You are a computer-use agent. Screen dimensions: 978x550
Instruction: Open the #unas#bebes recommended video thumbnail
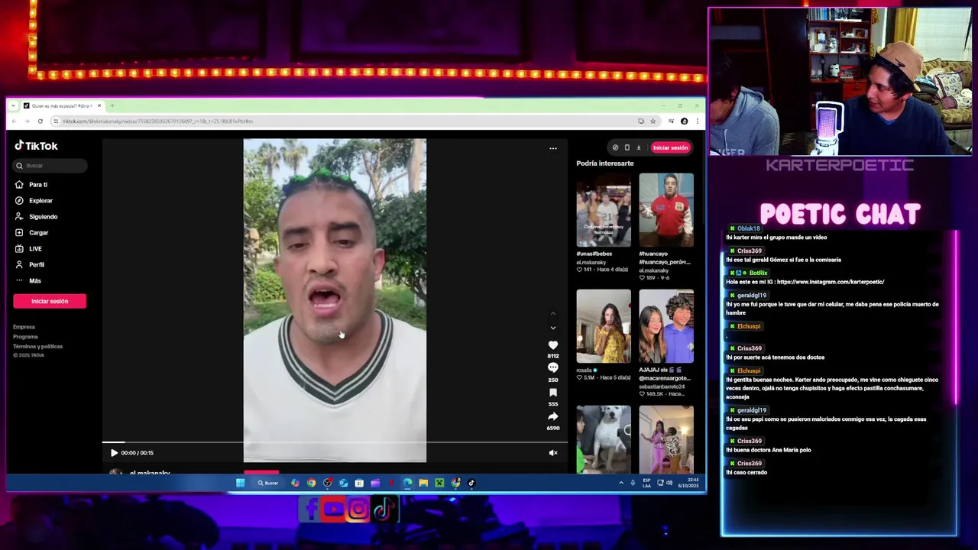coord(604,210)
